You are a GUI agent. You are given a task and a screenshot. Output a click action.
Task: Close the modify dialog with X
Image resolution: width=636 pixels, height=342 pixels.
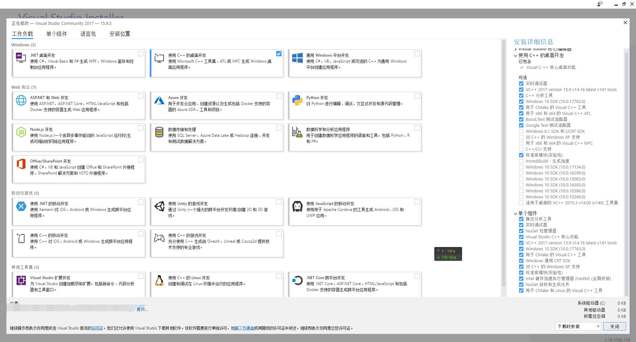point(625,23)
